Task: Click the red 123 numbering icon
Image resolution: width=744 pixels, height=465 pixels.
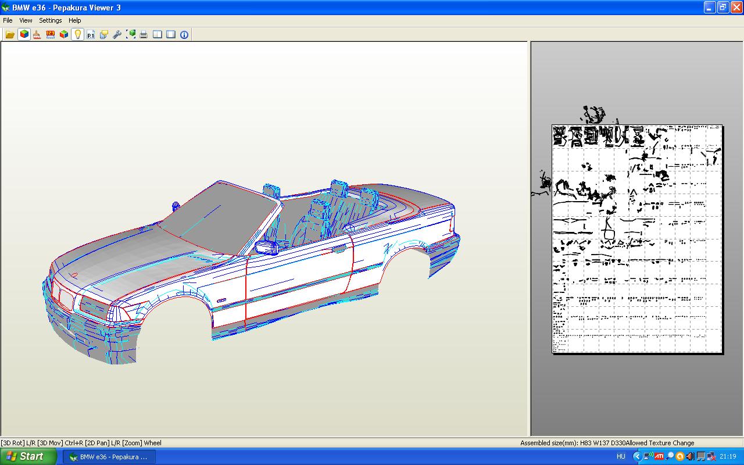Action: point(51,35)
